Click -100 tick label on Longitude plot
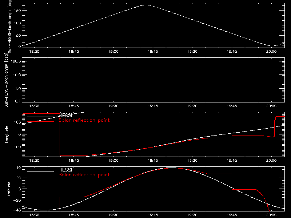 (16, 147)
